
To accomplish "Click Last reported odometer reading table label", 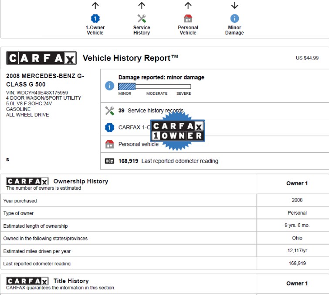I will click(x=37, y=264).
